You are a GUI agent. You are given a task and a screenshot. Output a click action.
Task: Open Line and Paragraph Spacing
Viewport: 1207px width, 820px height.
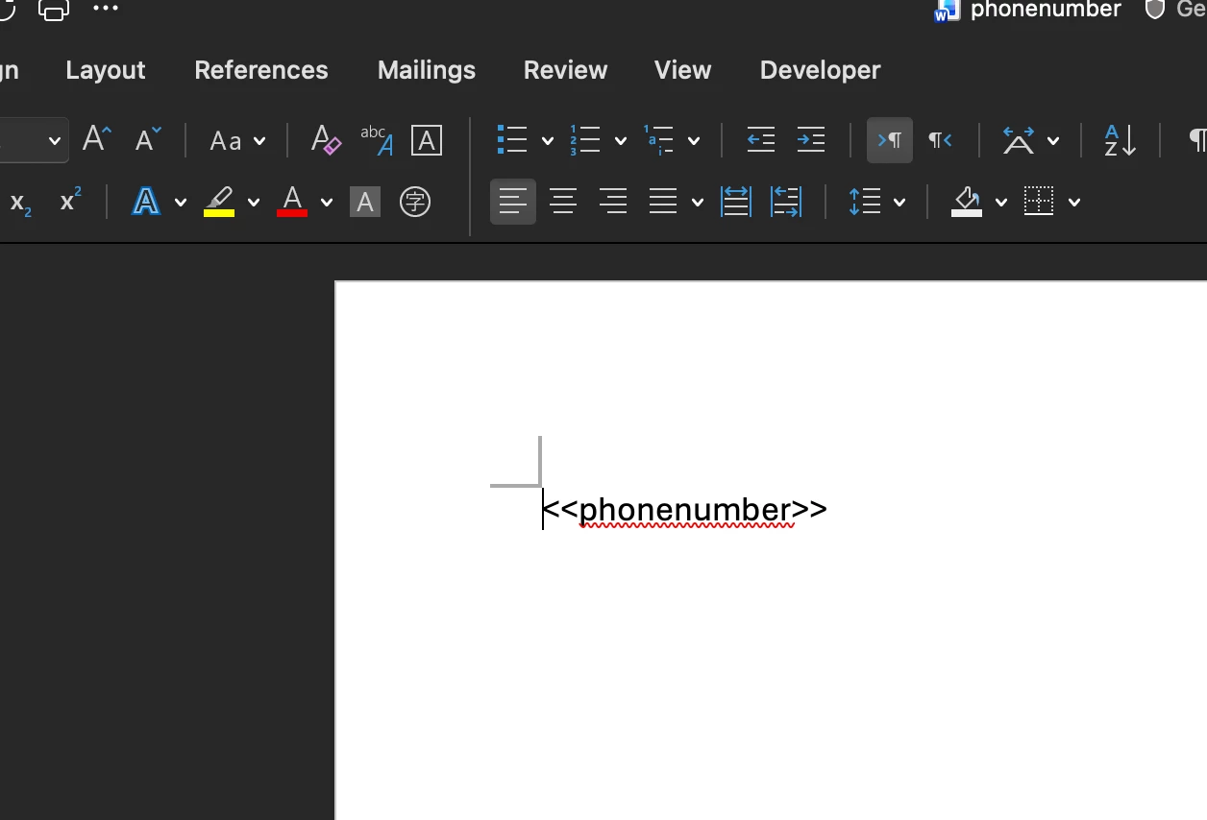[865, 202]
